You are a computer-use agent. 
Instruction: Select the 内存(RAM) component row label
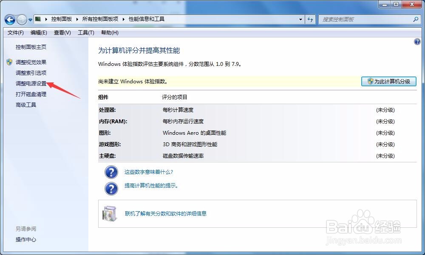(x=113, y=122)
